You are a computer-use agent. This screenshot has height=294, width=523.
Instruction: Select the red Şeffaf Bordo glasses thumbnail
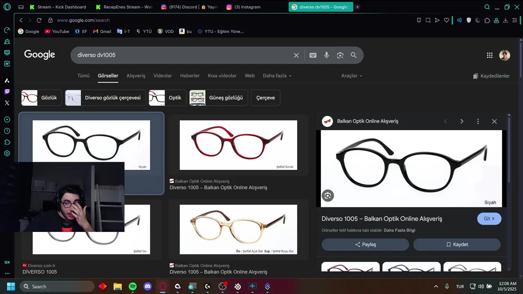(x=238, y=145)
